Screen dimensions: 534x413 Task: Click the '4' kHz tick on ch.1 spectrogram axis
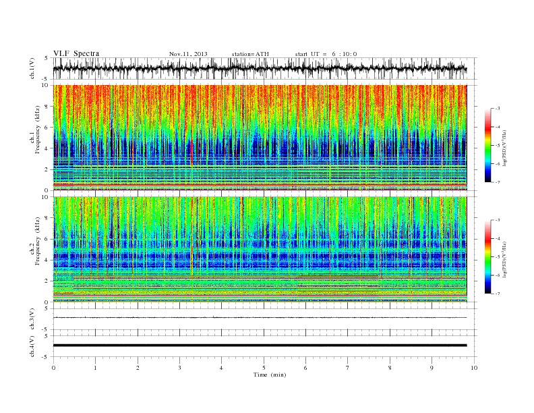click(47, 148)
